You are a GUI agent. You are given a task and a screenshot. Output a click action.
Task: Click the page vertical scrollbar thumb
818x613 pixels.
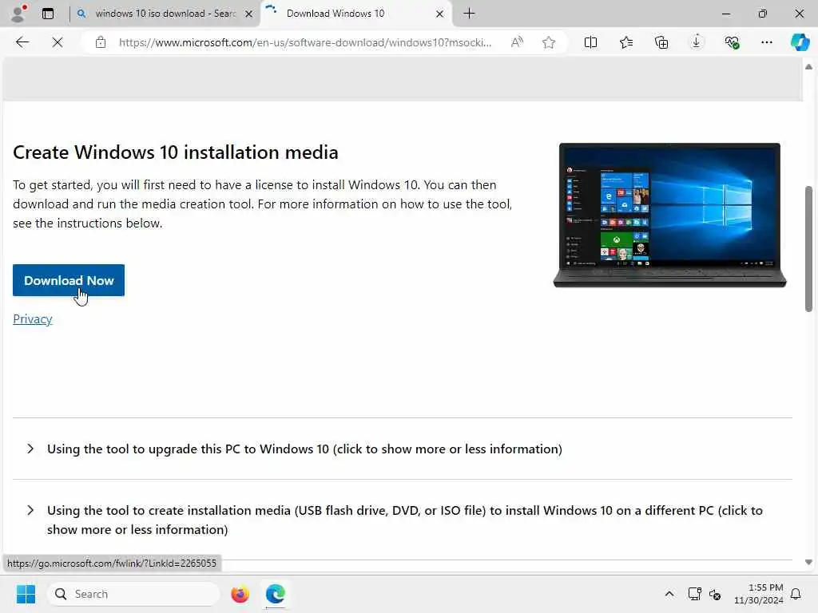coord(808,249)
